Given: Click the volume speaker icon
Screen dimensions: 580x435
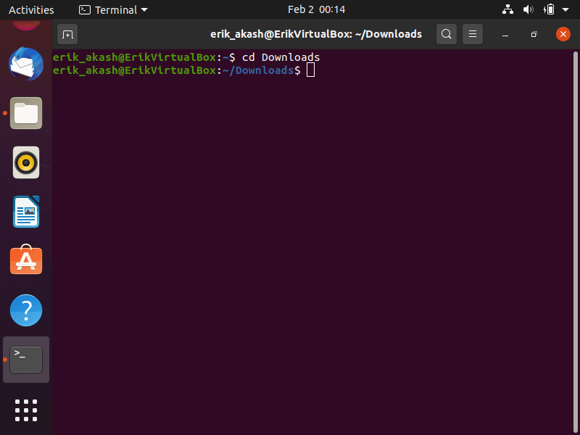Looking at the screenshot, I should (x=528, y=9).
